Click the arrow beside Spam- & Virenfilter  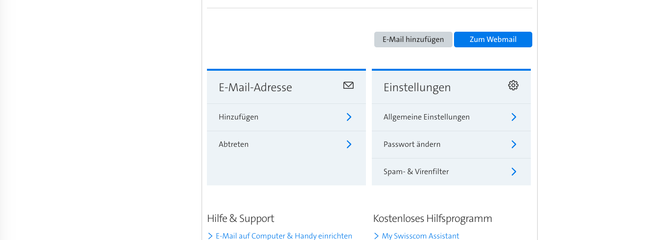pos(514,172)
